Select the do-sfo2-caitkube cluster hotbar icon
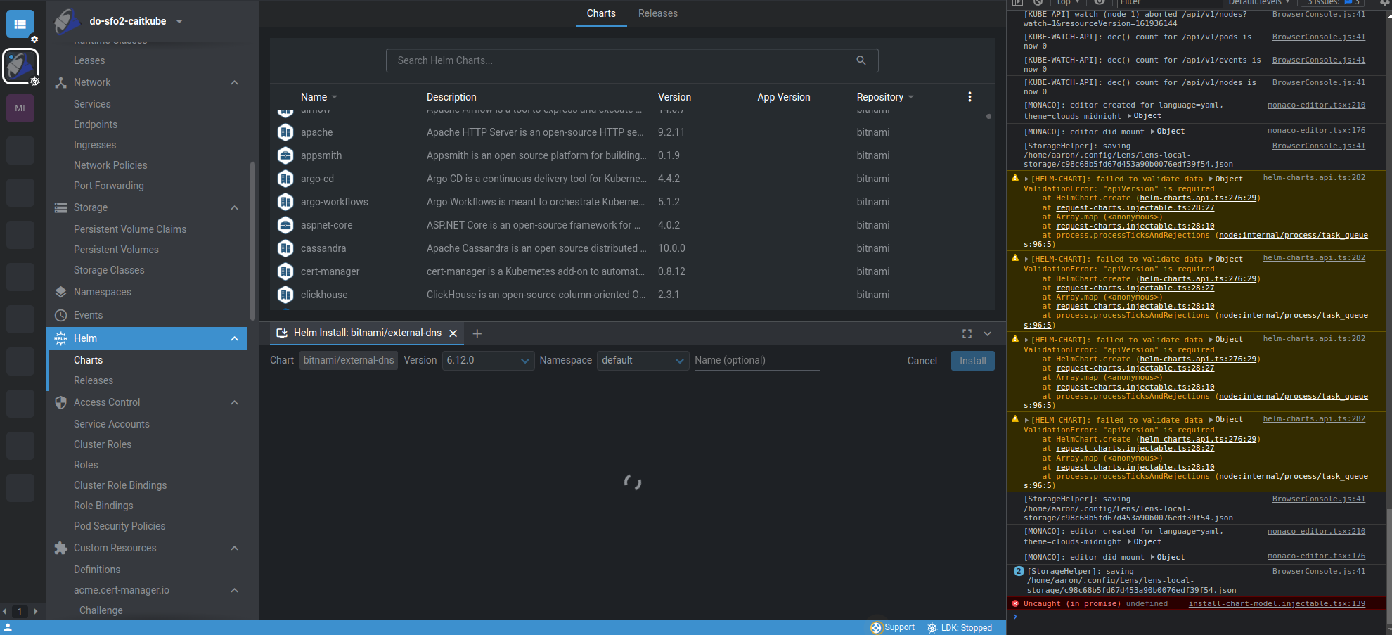 pyautogui.click(x=20, y=66)
